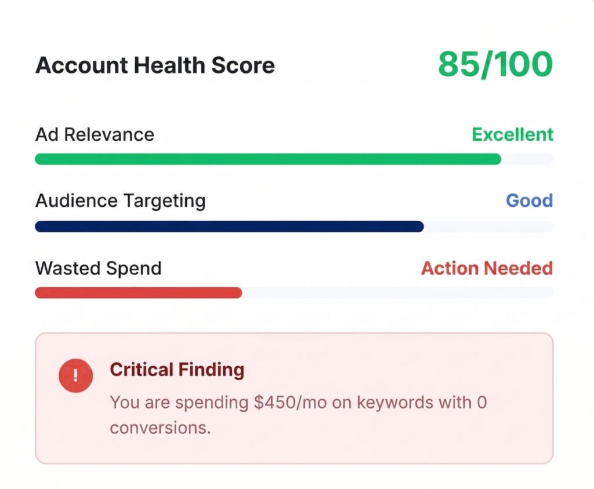Click the $450/mo spending description text
Viewport: 594px width, 489px height.
tap(298, 402)
